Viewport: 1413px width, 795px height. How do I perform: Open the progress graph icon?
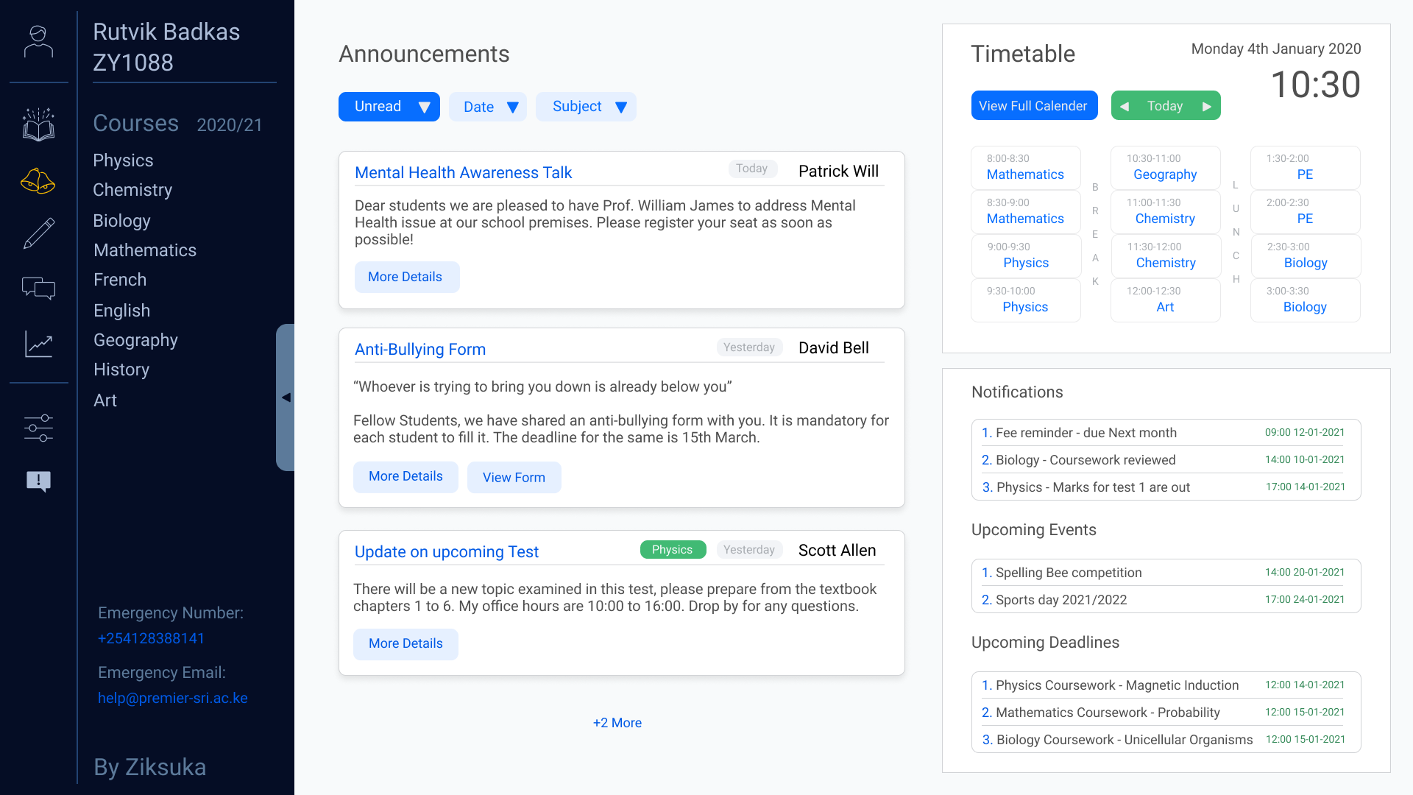point(38,344)
